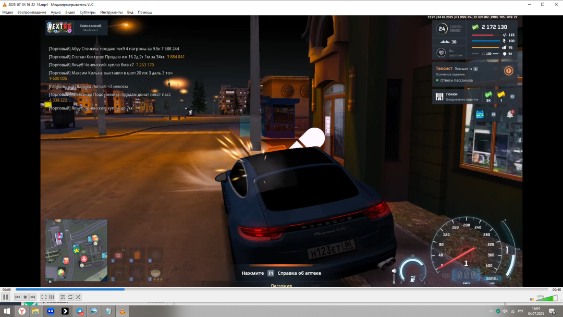Screen dimensions: 563x317
Task: Click the orange taxi alert icon
Action: click(508, 71)
